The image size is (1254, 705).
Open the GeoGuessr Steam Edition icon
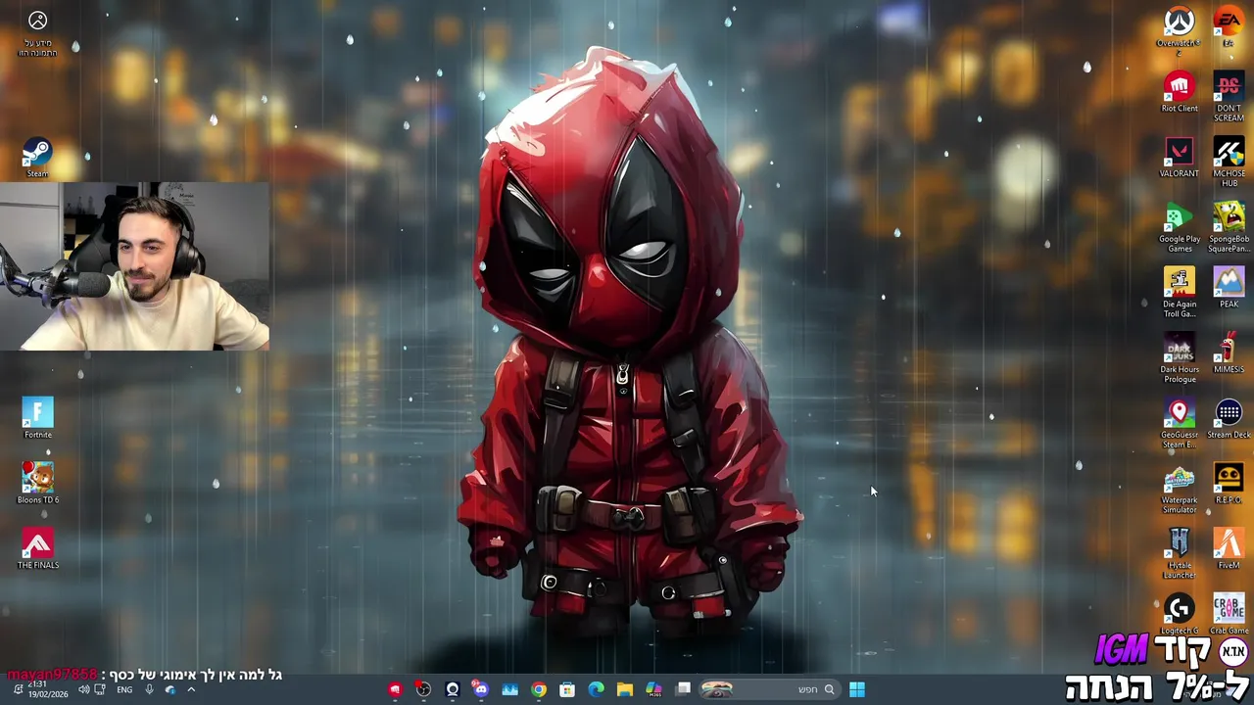pyautogui.click(x=1180, y=423)
